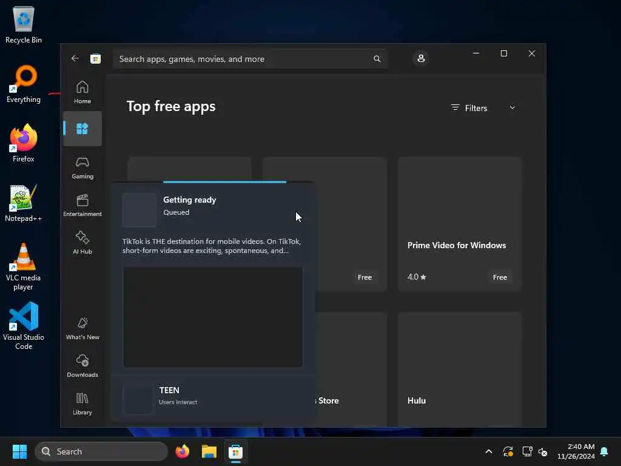Open the TikTok screenshot preview thumbnail

tap(213, 317)
